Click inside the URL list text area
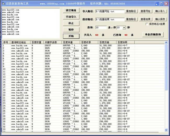The image size is (170, 136). (31, 23)
